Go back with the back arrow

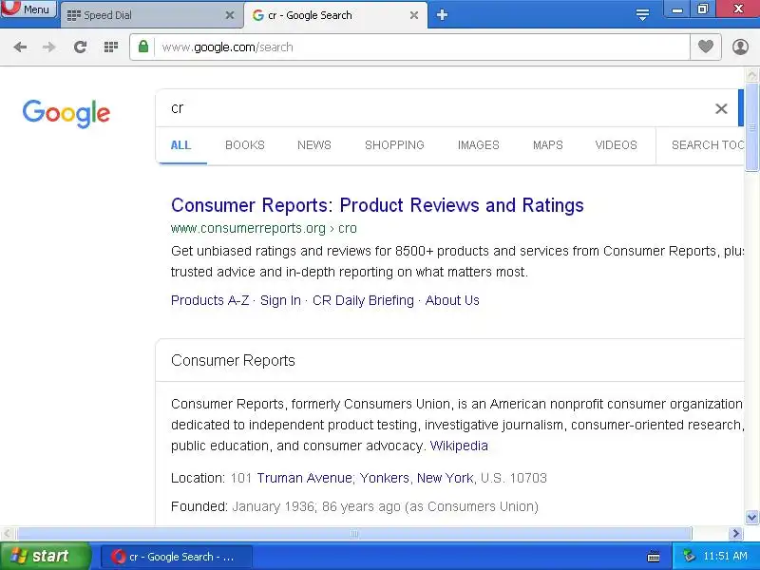coord(20,47)
